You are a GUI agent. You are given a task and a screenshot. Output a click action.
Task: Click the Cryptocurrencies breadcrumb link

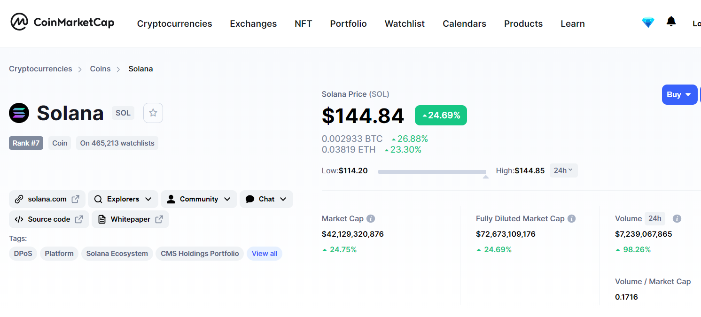coord(40,69)
